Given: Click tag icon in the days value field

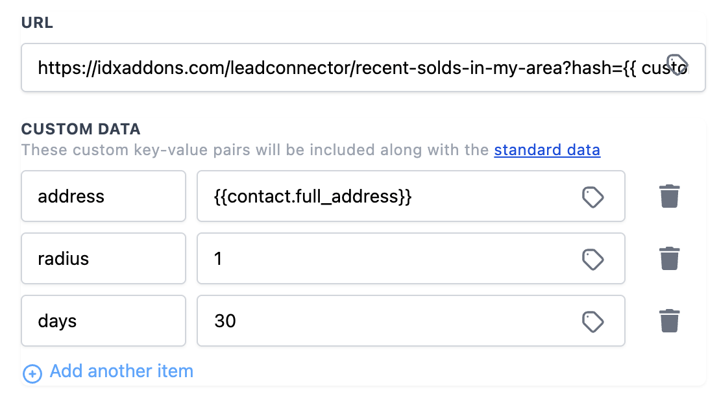Looking at the screenshot, I should pyautogui.click(x=592, y=321).
